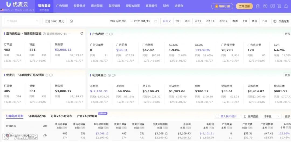Open the 客服邮件 navigation menu
The image size is (291, 142).
click(151, 6)
